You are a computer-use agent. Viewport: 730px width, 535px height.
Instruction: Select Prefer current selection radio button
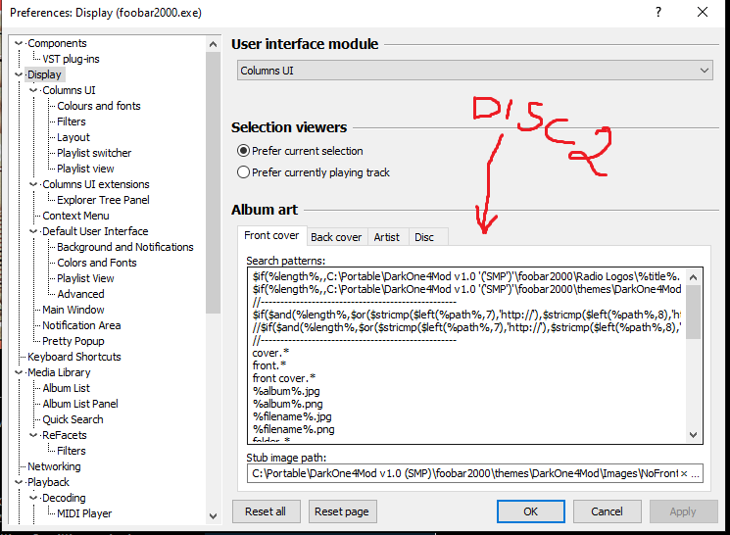pyautogui.click(x=243, y=150)
